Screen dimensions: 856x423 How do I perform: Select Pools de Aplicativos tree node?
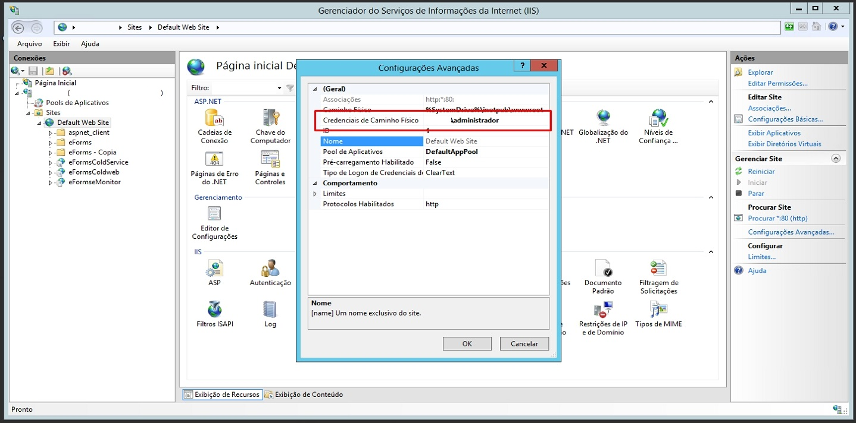point(77,103)
